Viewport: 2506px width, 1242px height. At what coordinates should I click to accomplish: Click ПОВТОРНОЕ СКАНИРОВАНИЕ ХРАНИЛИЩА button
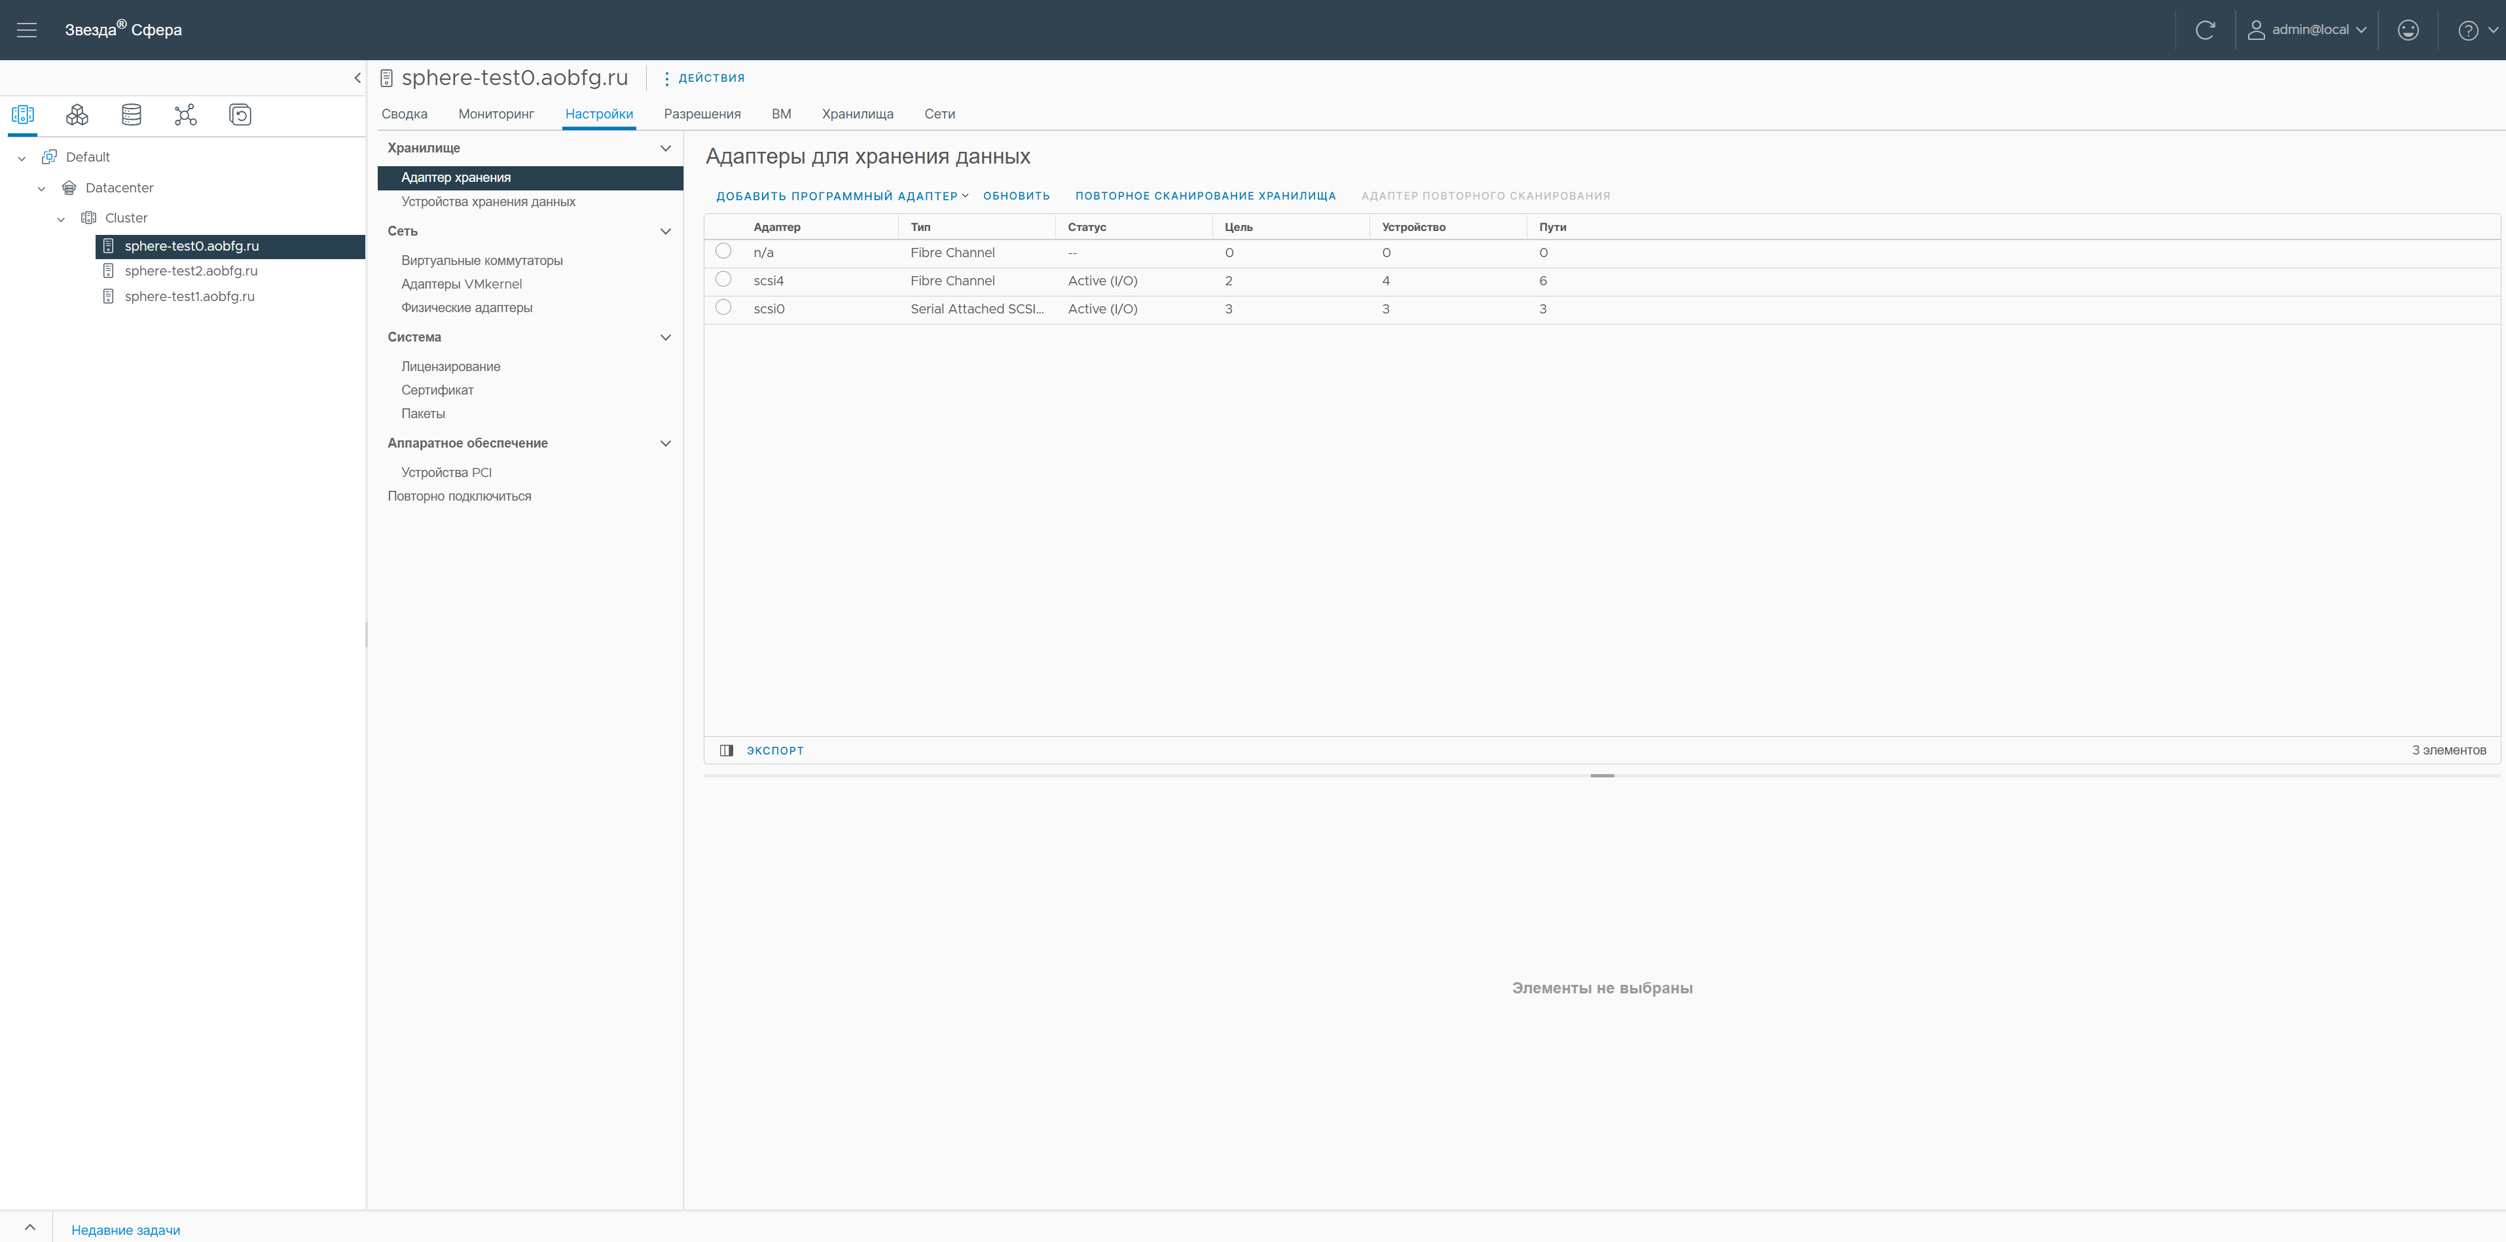[x=1205, y=196]
